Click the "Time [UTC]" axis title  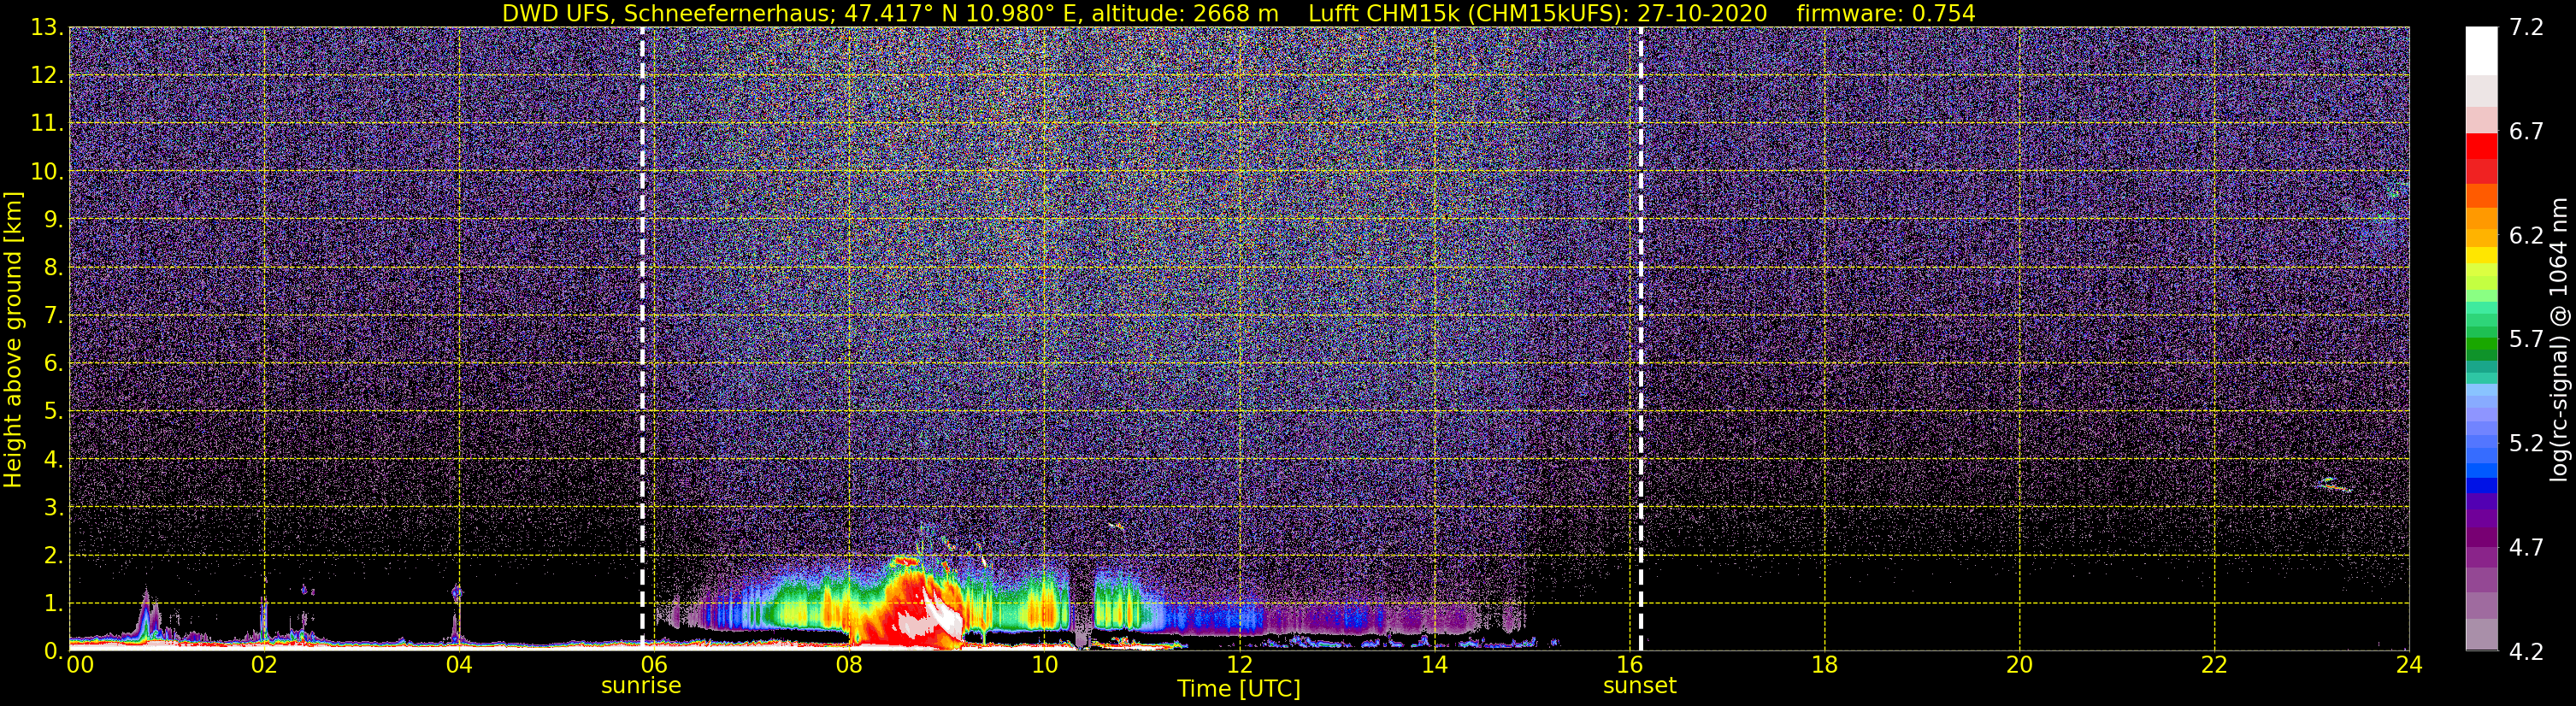pyautogui.click(x=1239, y=689)
